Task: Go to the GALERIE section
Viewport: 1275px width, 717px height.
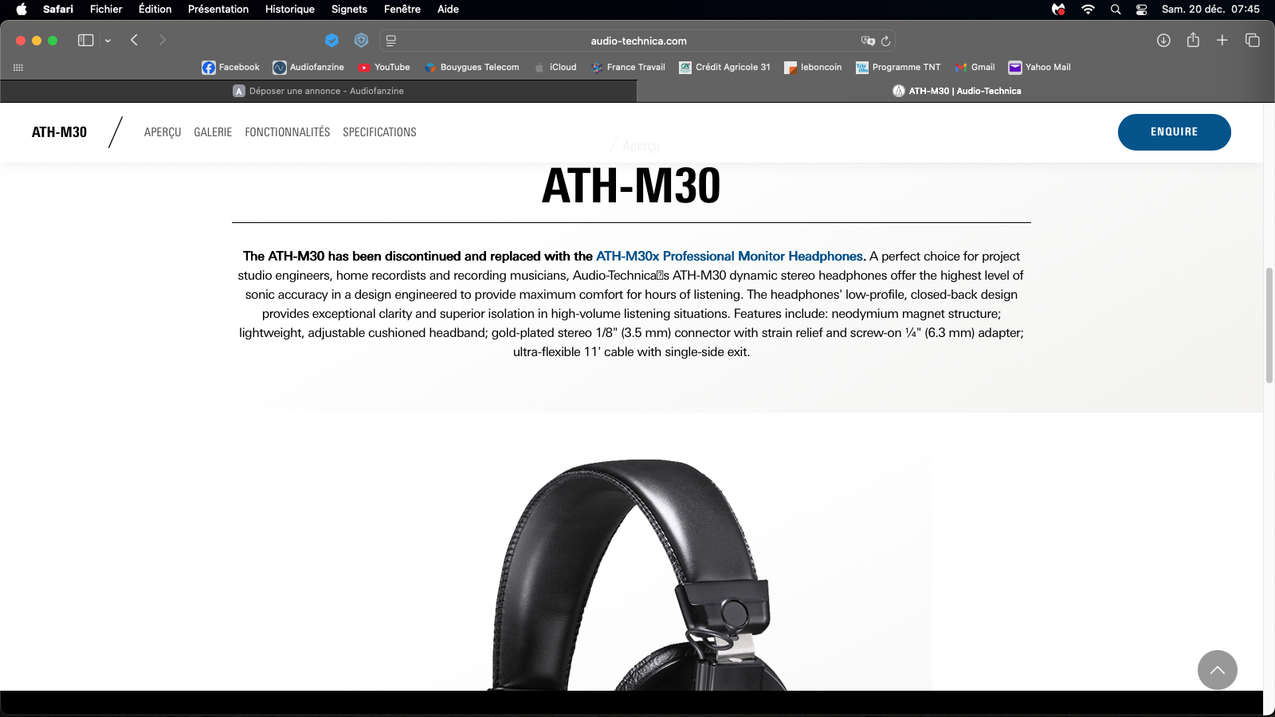Action: 213,132
